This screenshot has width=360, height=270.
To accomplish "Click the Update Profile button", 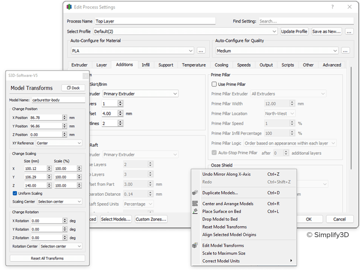I will 294,31.
